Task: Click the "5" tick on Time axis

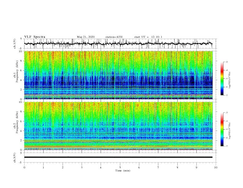Action: pyautogui.click(x=120, y=167)
